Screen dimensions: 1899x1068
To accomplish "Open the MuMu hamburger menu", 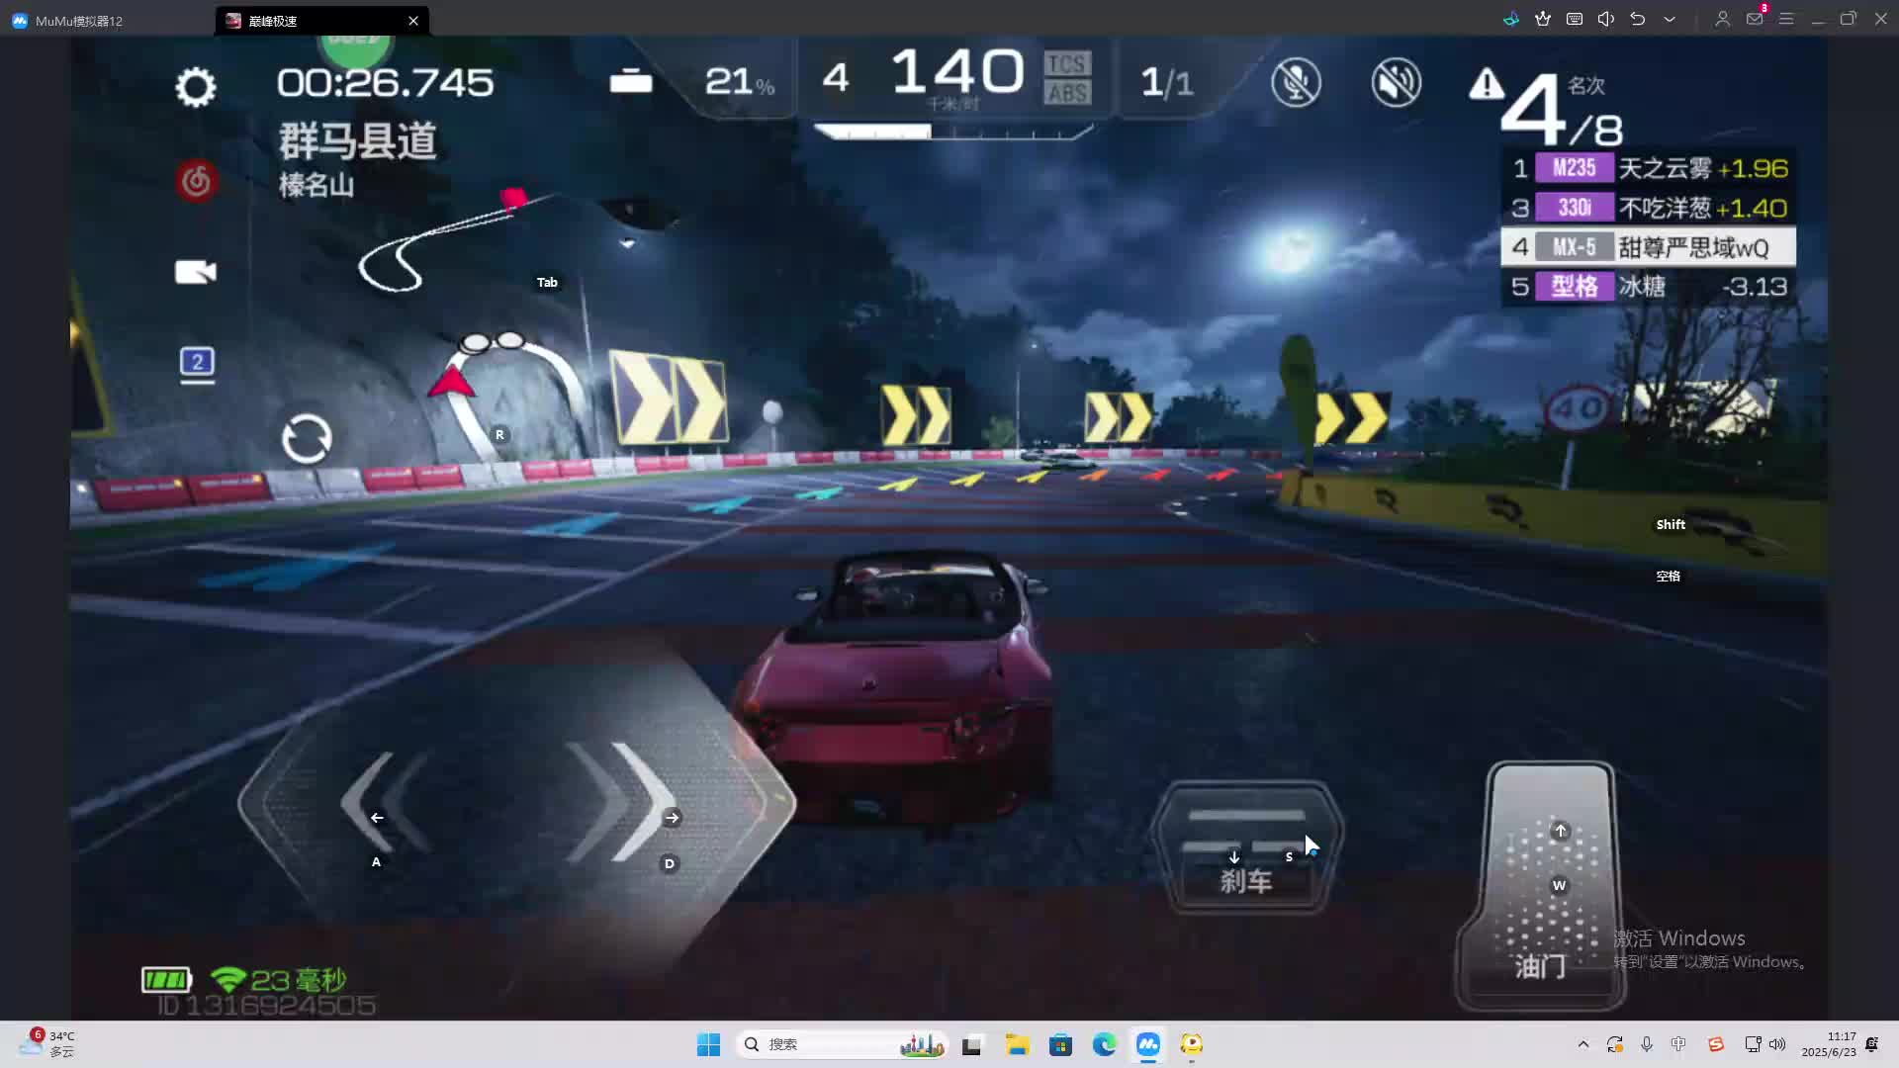I will click(x=1786, y=19).
